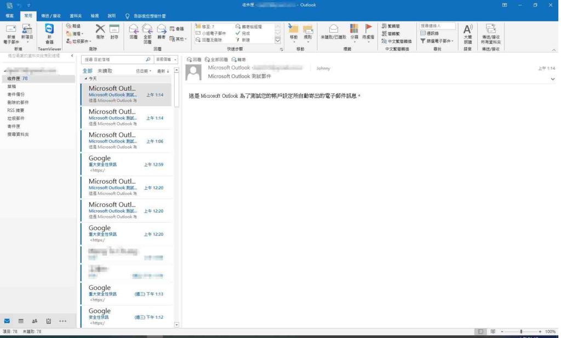Open the 垃圾郵件 junk dropdown in ribbon
The image size is (561, 338).
coord(79,42)
